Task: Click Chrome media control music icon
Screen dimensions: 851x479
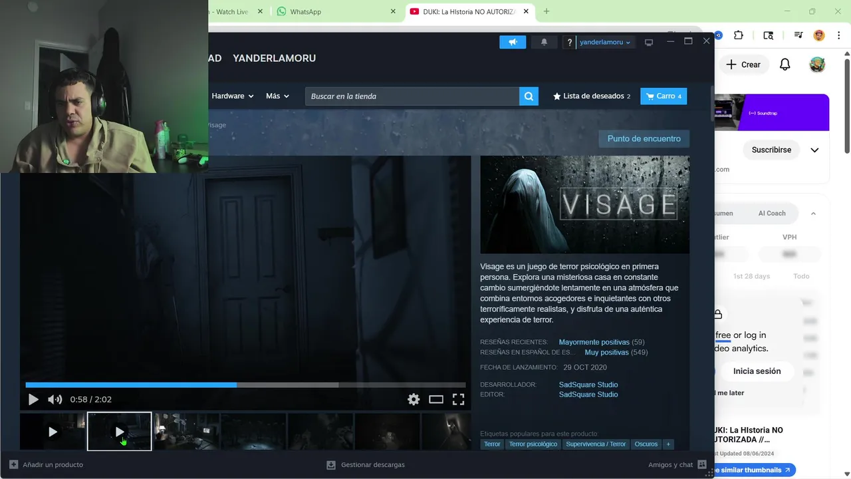Action: click(798, 35)
